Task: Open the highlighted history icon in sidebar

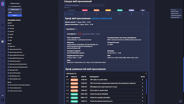Action: 3,41
